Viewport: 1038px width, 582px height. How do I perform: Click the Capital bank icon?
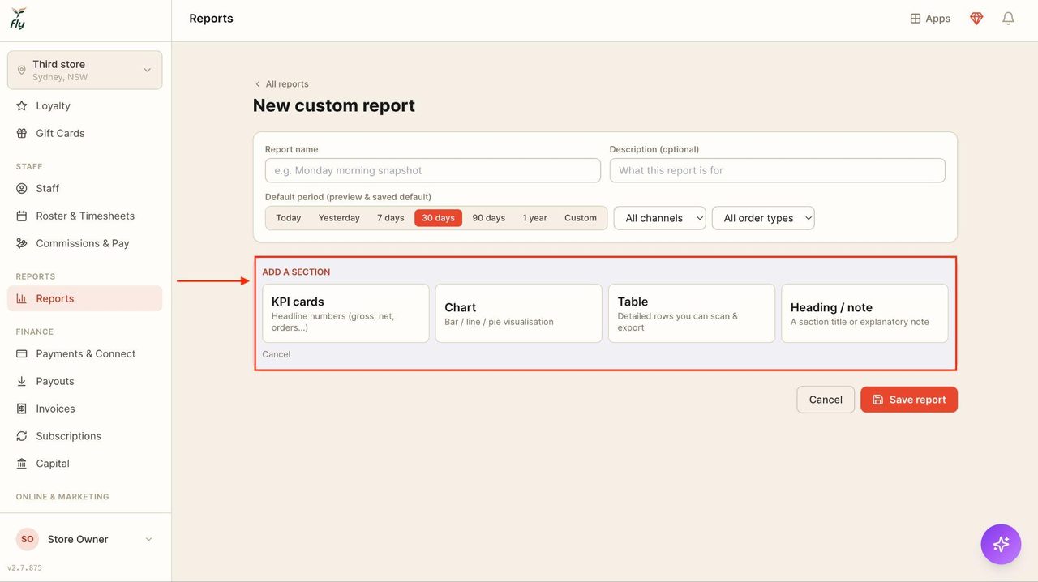(x=22, y=464)
